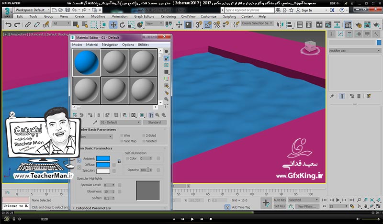Enable the Faceted checkbox
This screenshot has height=224, width=383.
144,141
